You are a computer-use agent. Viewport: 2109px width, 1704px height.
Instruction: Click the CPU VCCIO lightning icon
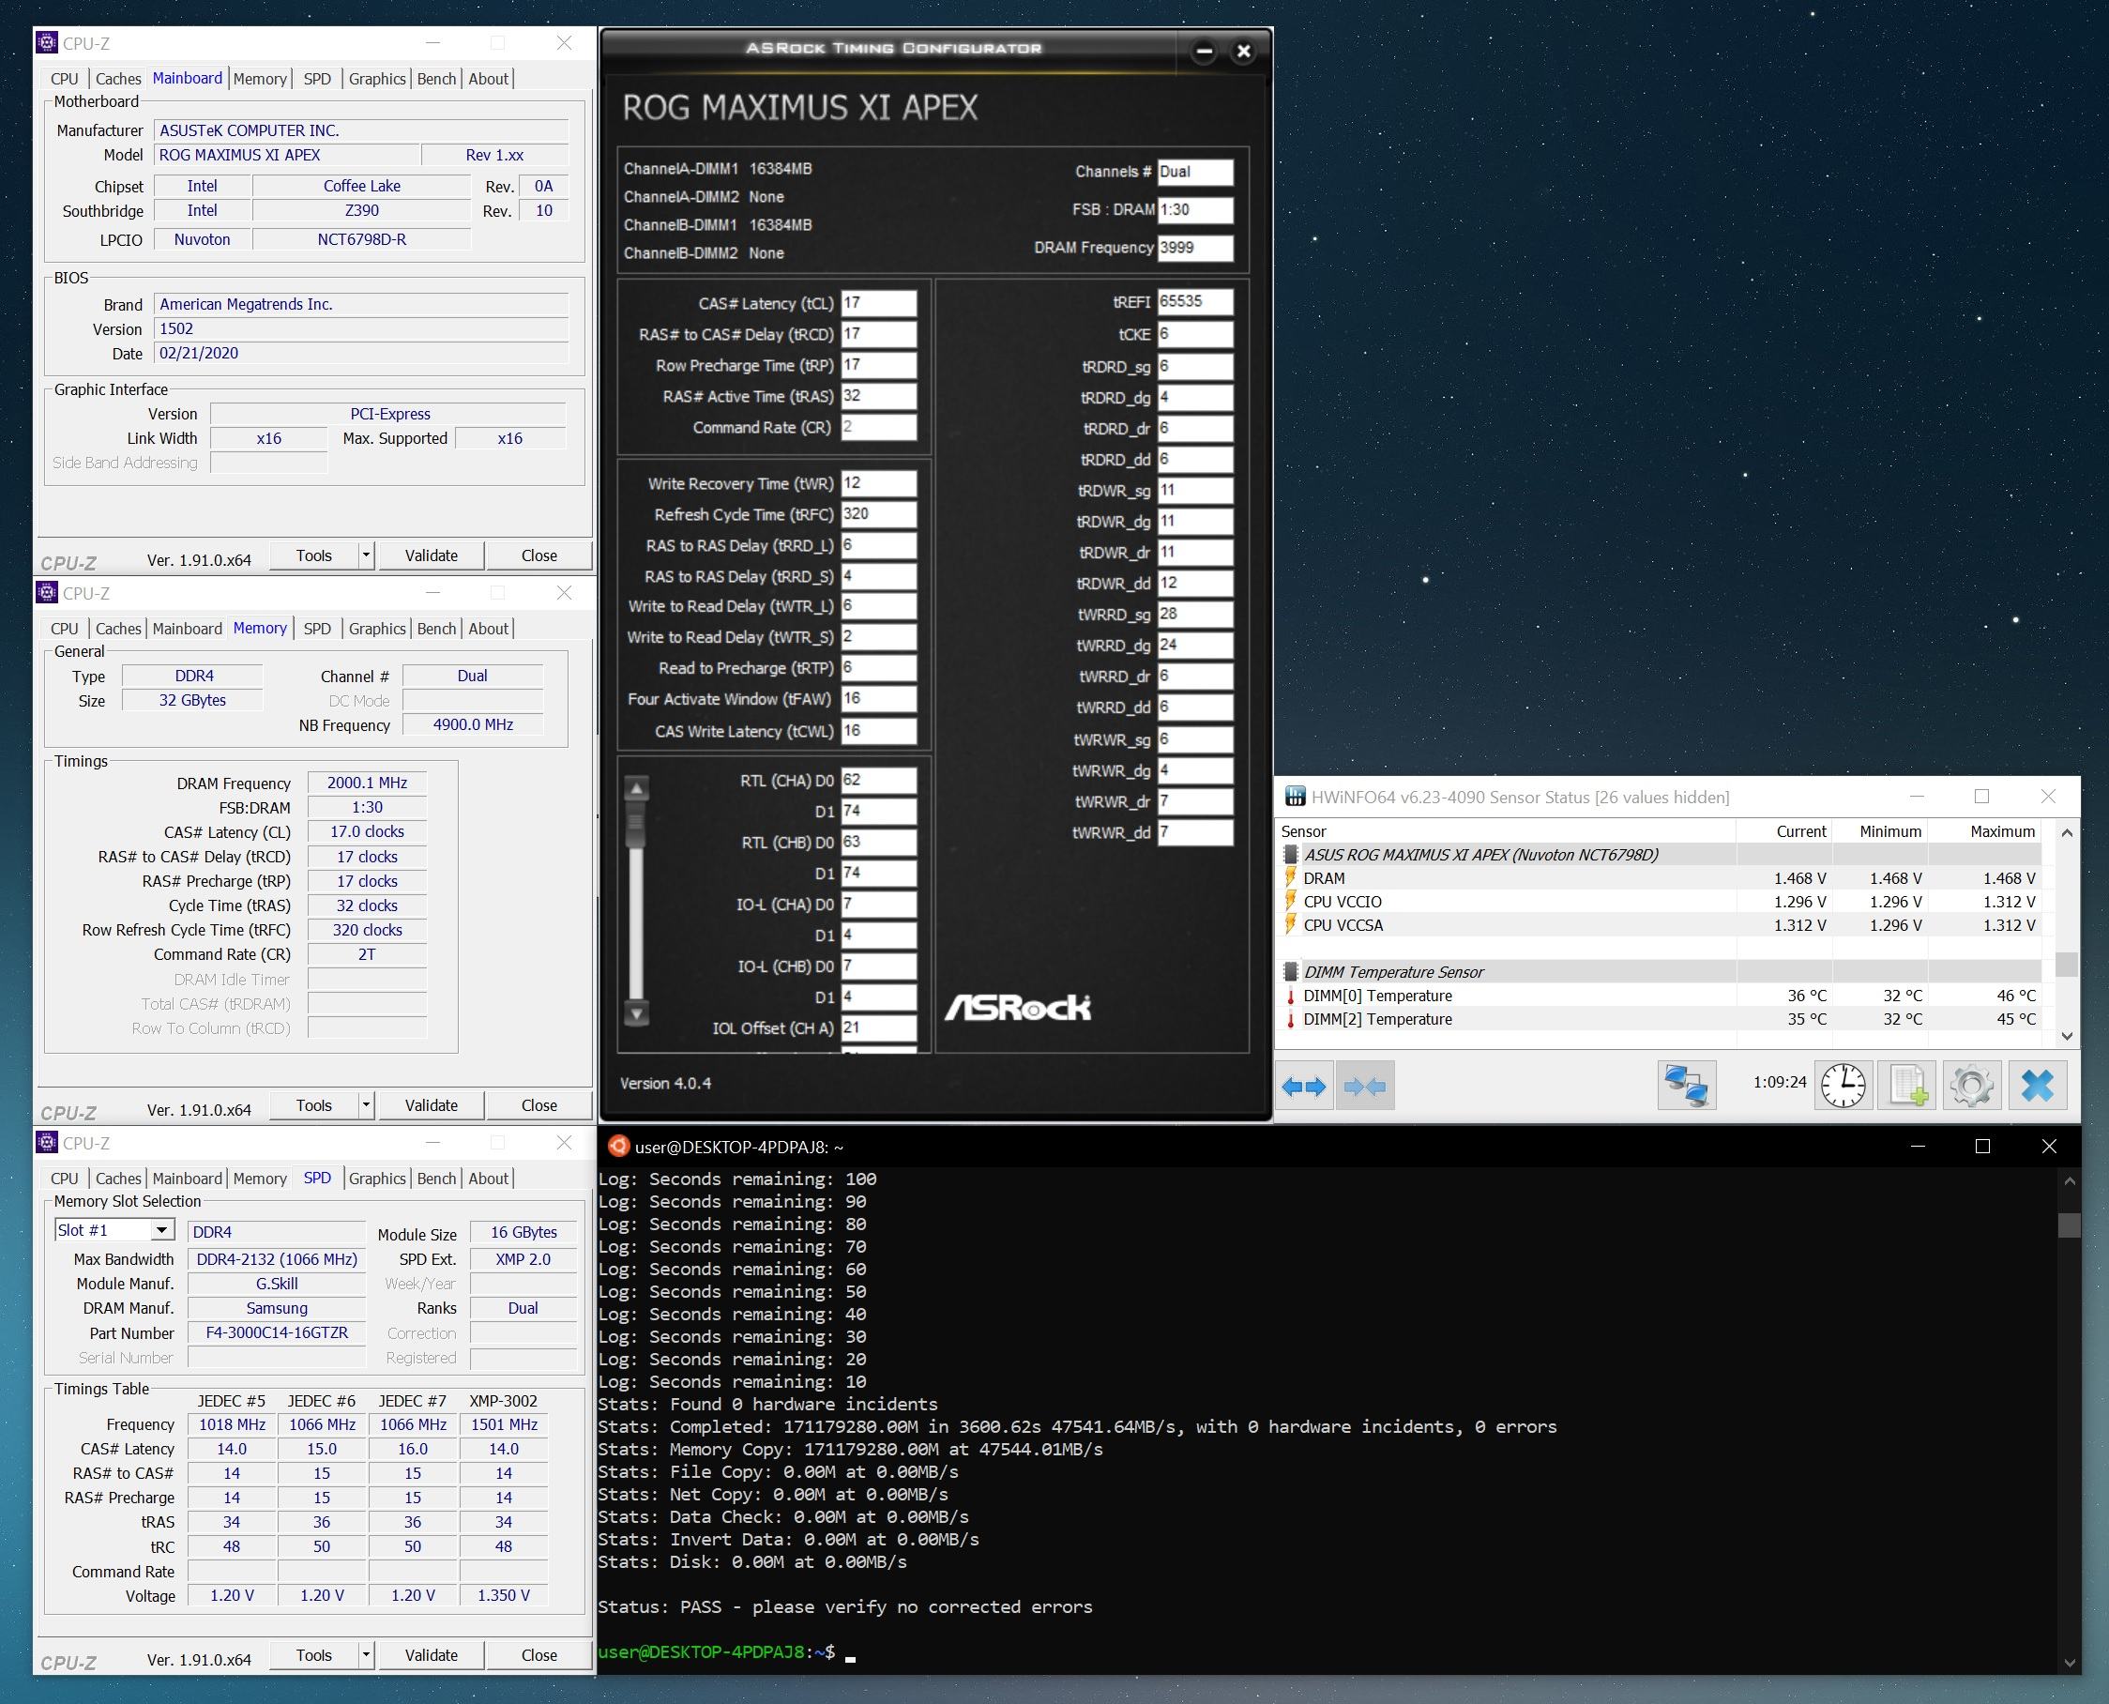[x=1291, y=901]
